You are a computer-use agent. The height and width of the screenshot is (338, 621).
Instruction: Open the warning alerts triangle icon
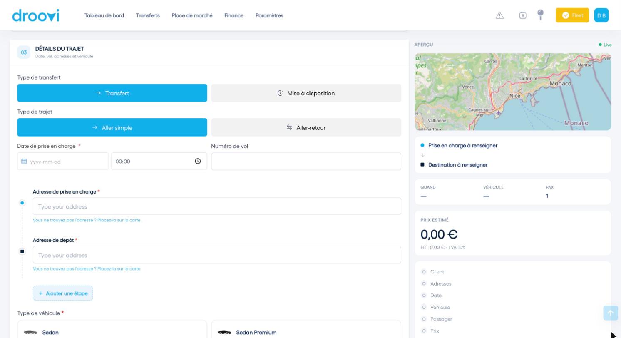pos(499,15)
